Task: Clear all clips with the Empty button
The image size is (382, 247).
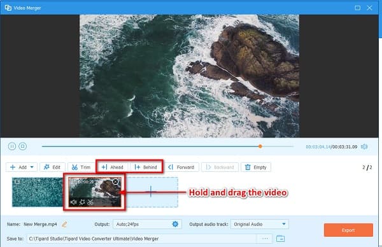Action: pyautogui.click(x=256, y=167)
